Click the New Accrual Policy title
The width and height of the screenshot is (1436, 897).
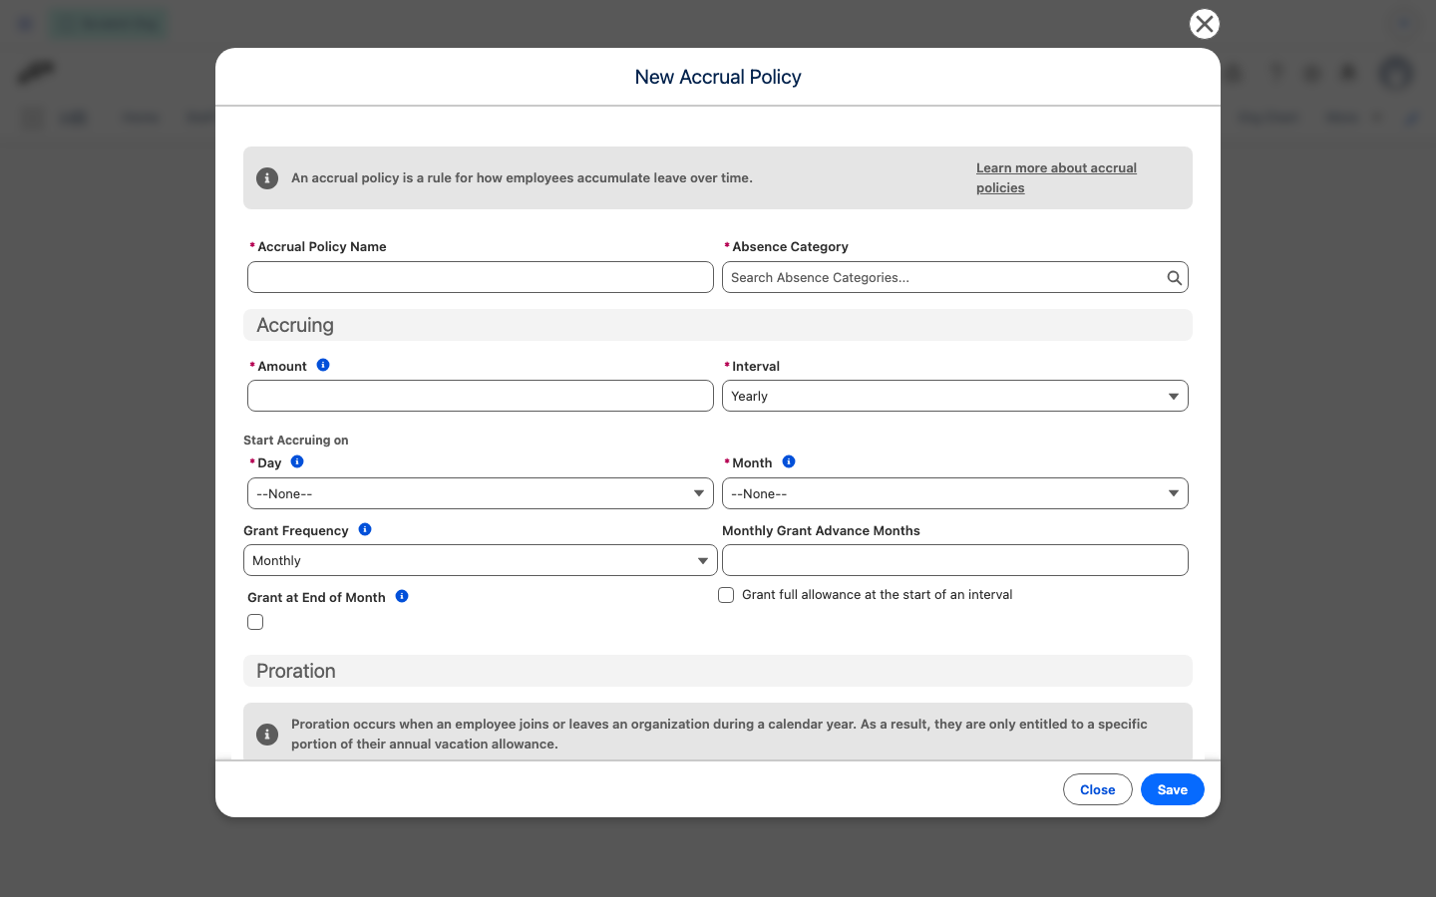(718, 77)
